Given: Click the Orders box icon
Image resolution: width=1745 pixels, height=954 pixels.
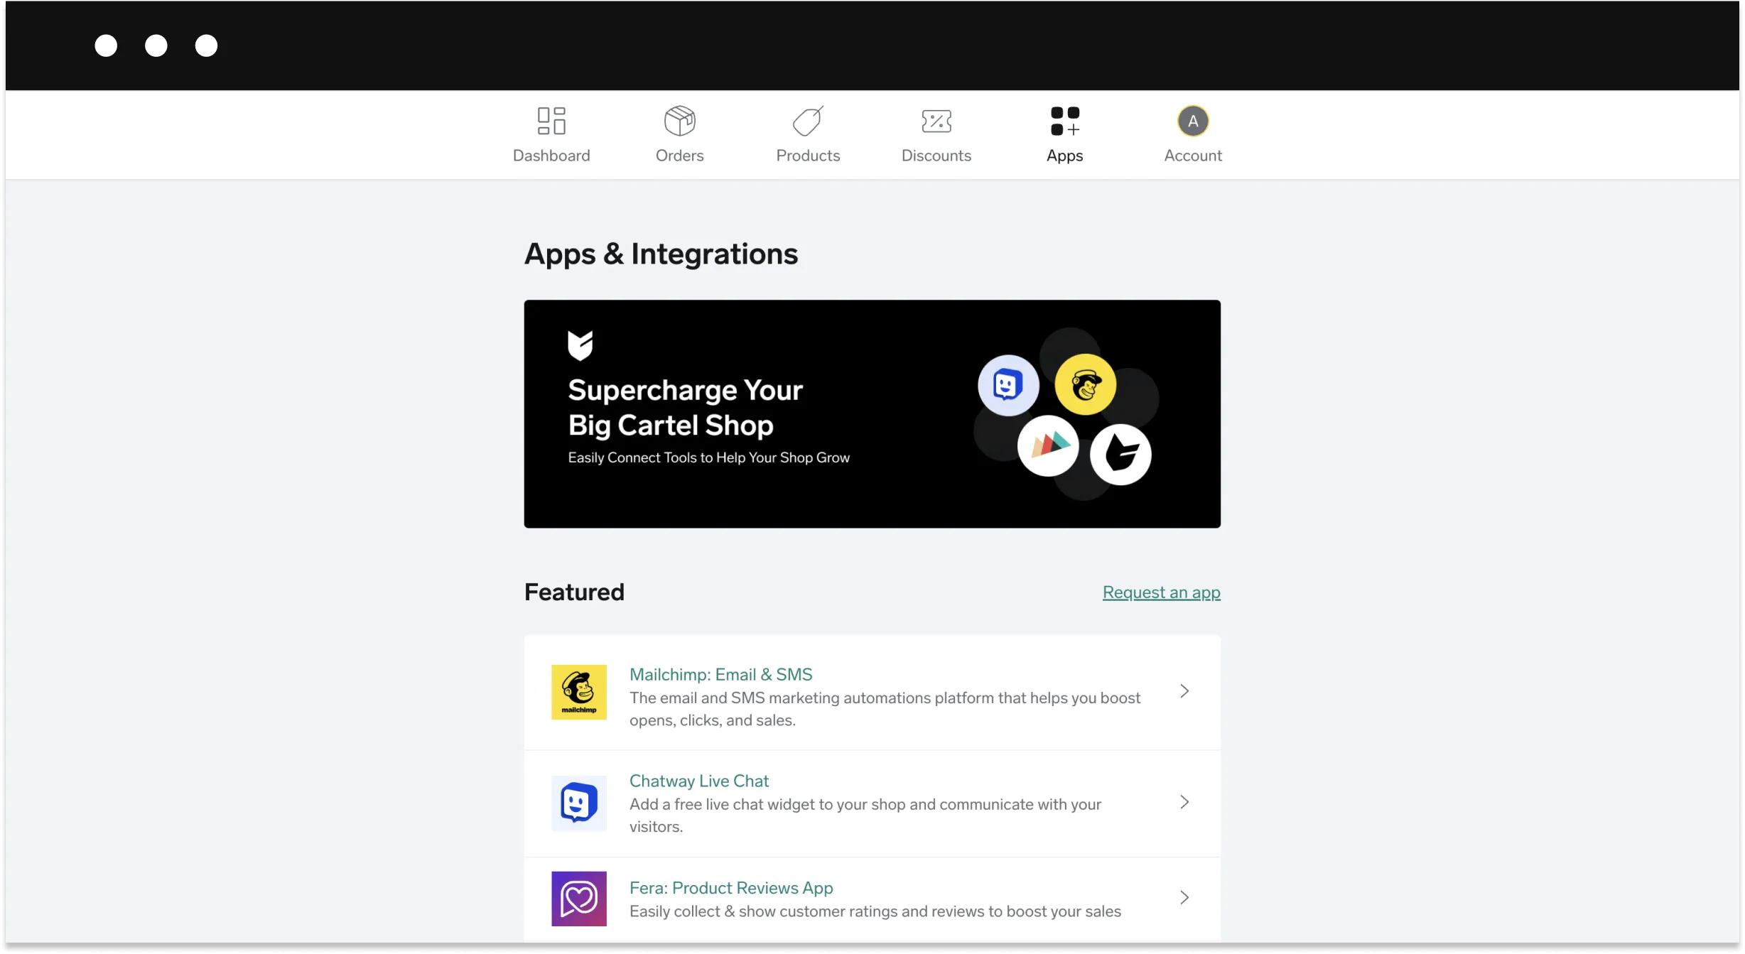Looking at the screenshot, I should (x=680, y=121).
